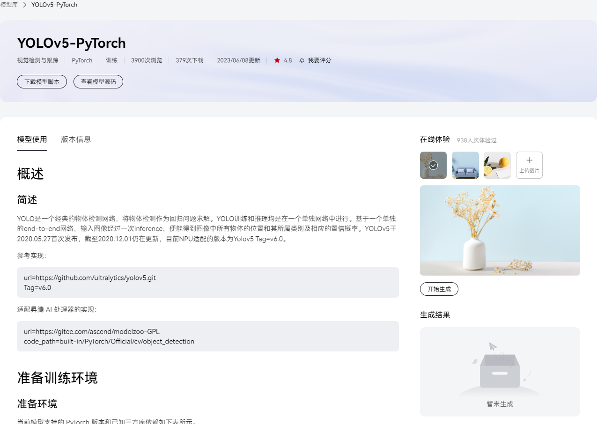Click the large flower vase preview image
Image resolution: width=597 pixels, height=424 pixels.
click(500, 230)
